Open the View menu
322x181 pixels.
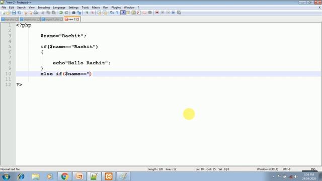[31, 8]
